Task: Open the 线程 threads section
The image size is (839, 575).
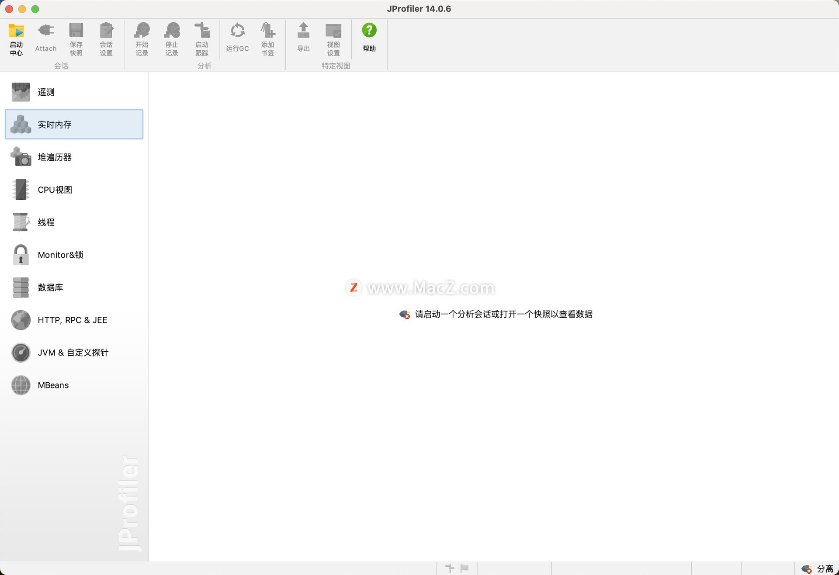Action: [74, 222]
